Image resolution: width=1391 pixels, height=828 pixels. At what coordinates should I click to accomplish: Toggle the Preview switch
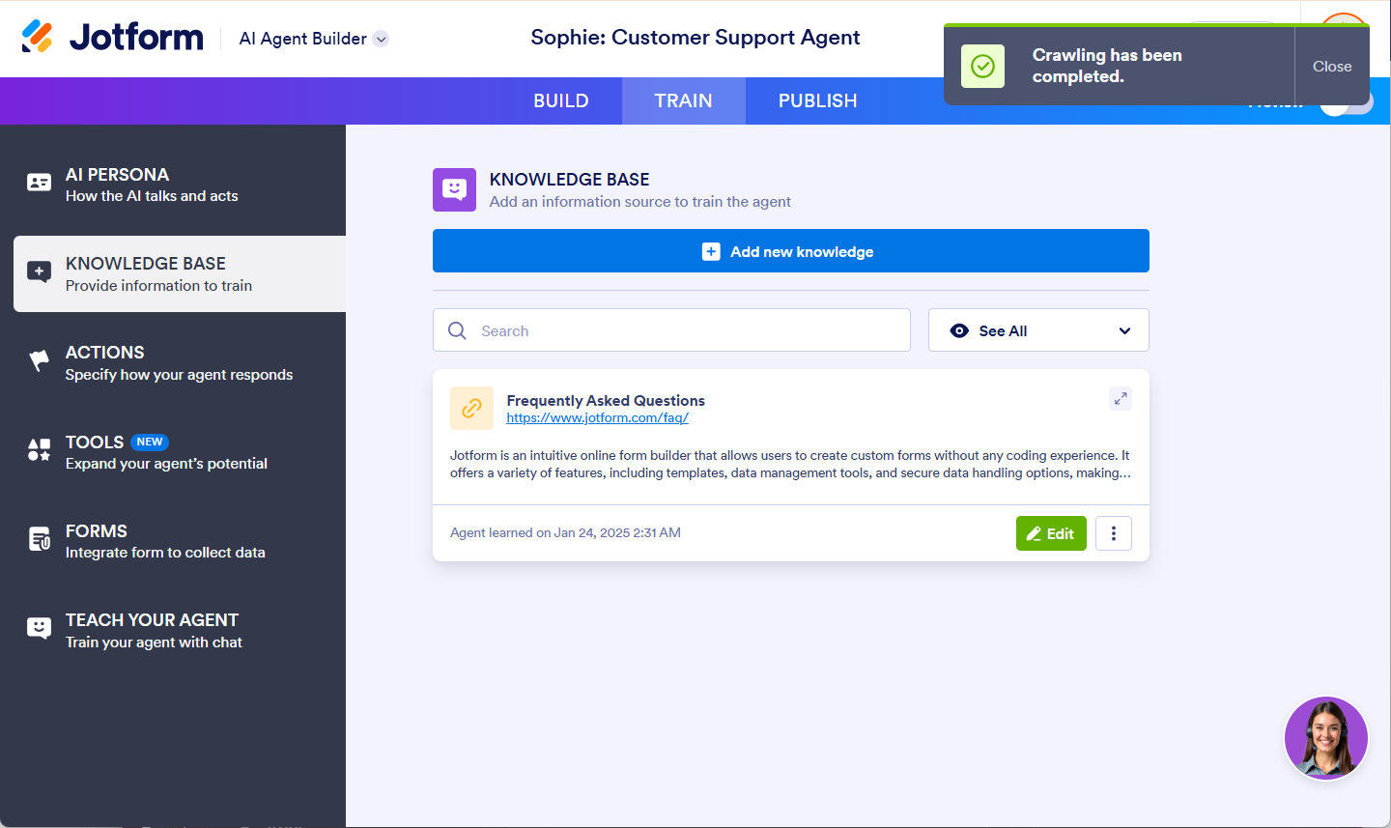pyautogui.click(x=1347, y=102)
